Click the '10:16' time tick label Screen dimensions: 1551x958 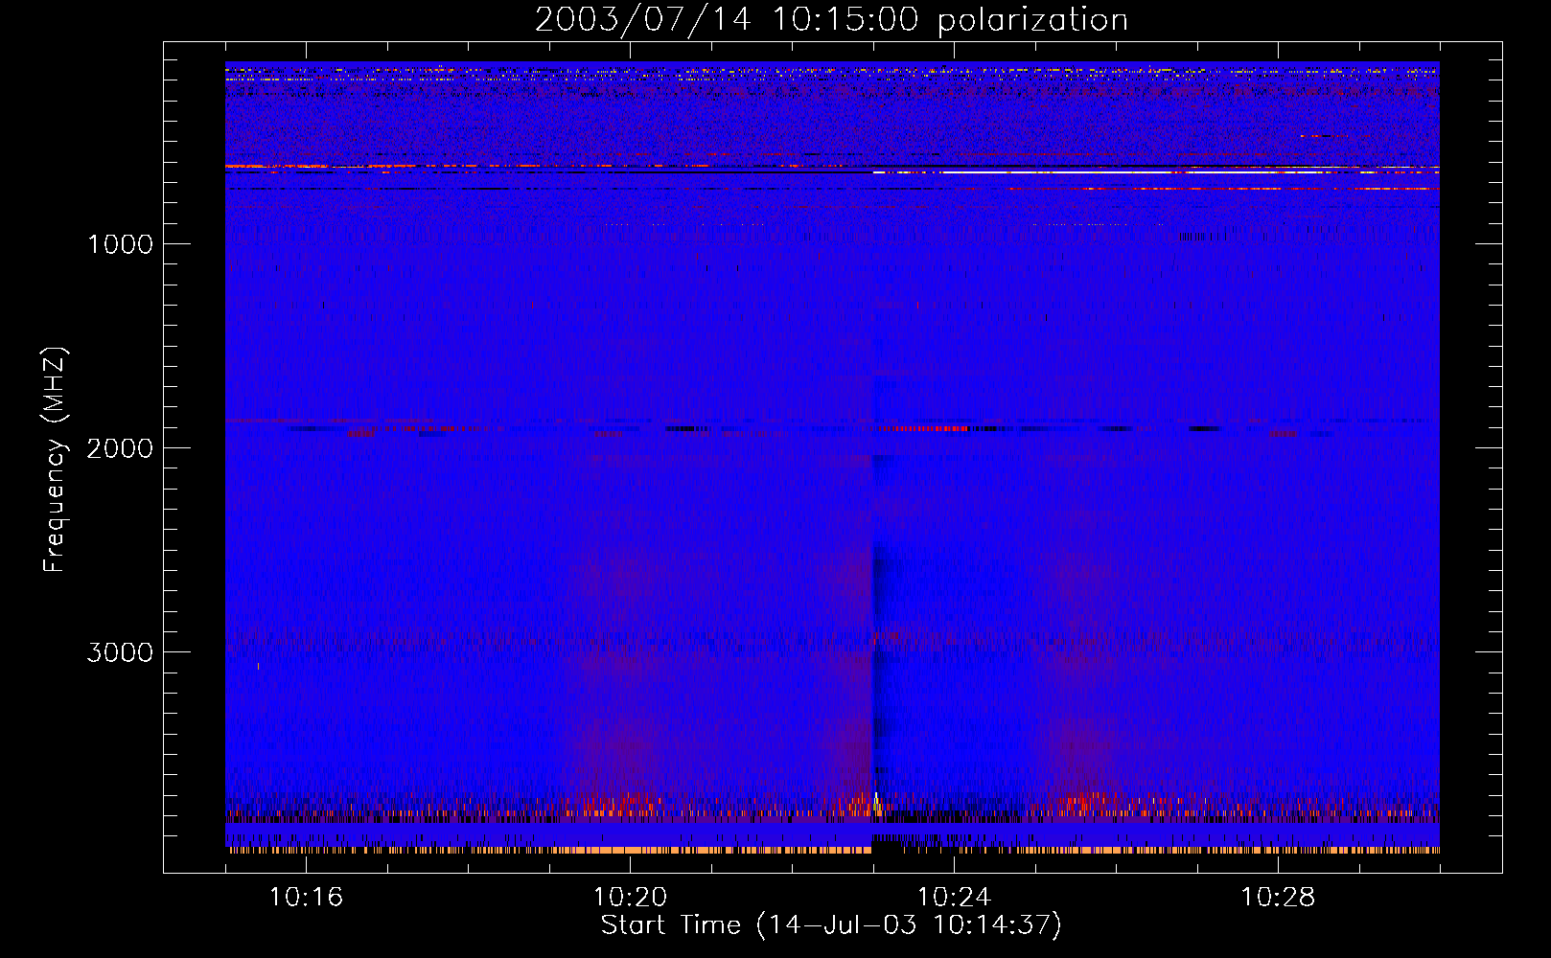point(306,897)
